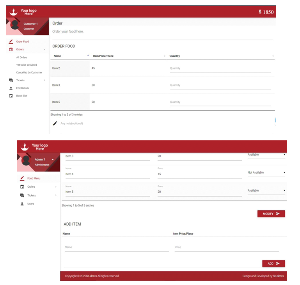This screenshot has height=285, width=300.
Task: Edit the Item 5 price field showing 20
Action: 200,192
